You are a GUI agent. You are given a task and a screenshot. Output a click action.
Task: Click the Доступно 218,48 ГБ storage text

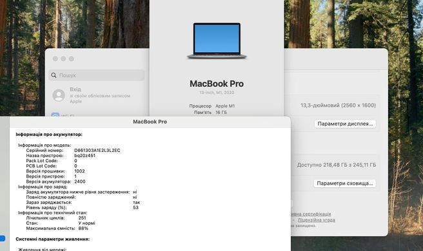337,165
